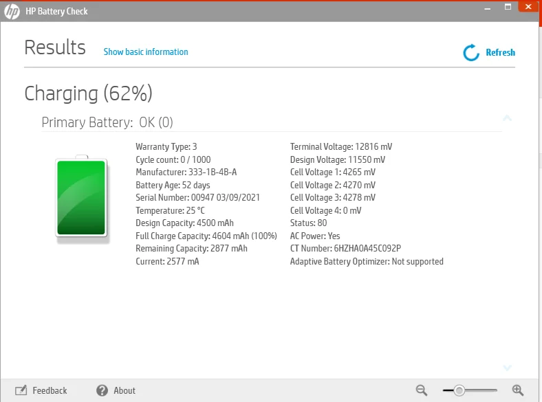Click the HP logo icon in title bar
The image size is (542, 402).
pyautogui.click(x=12, y=12)
